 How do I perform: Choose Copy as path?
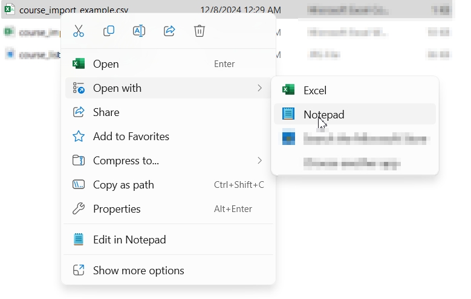click(x=168, y=185)
